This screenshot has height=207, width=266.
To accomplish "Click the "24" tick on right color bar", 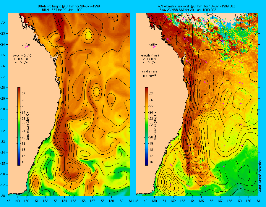I will point(151,112).
